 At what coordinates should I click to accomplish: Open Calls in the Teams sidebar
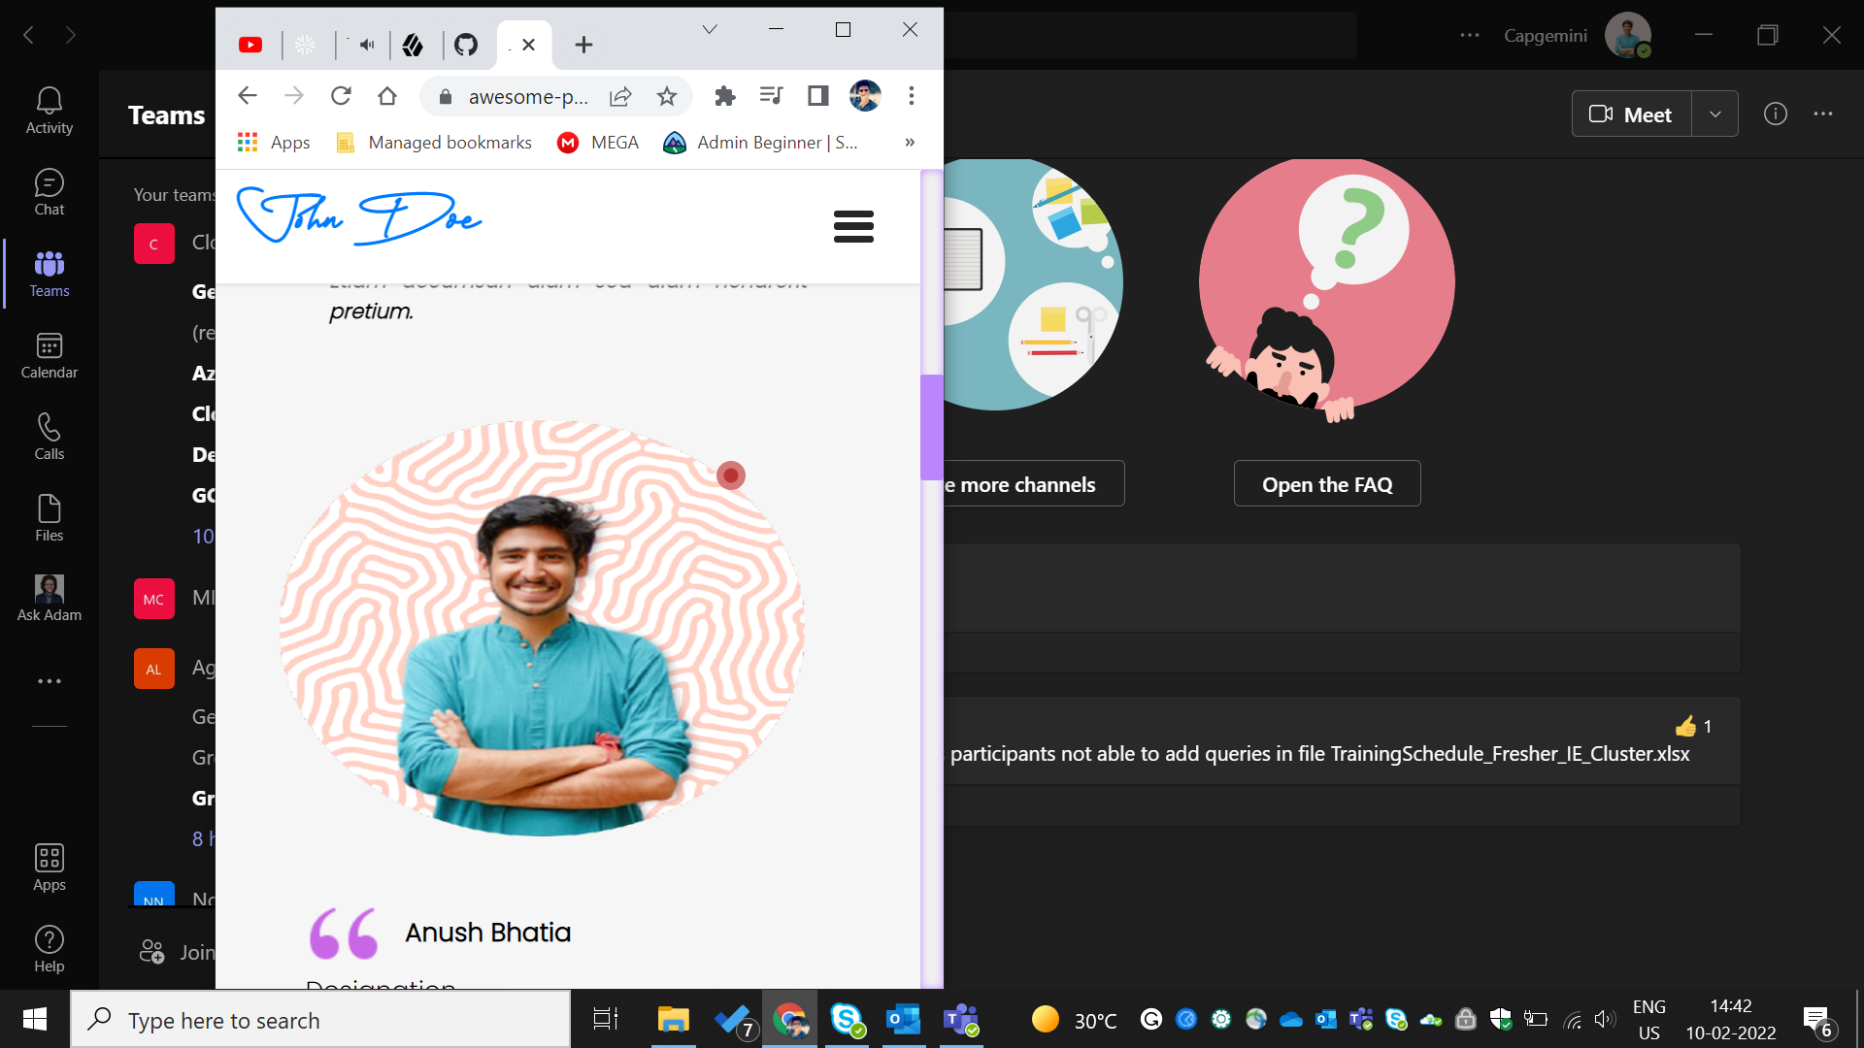coord(49,435)
